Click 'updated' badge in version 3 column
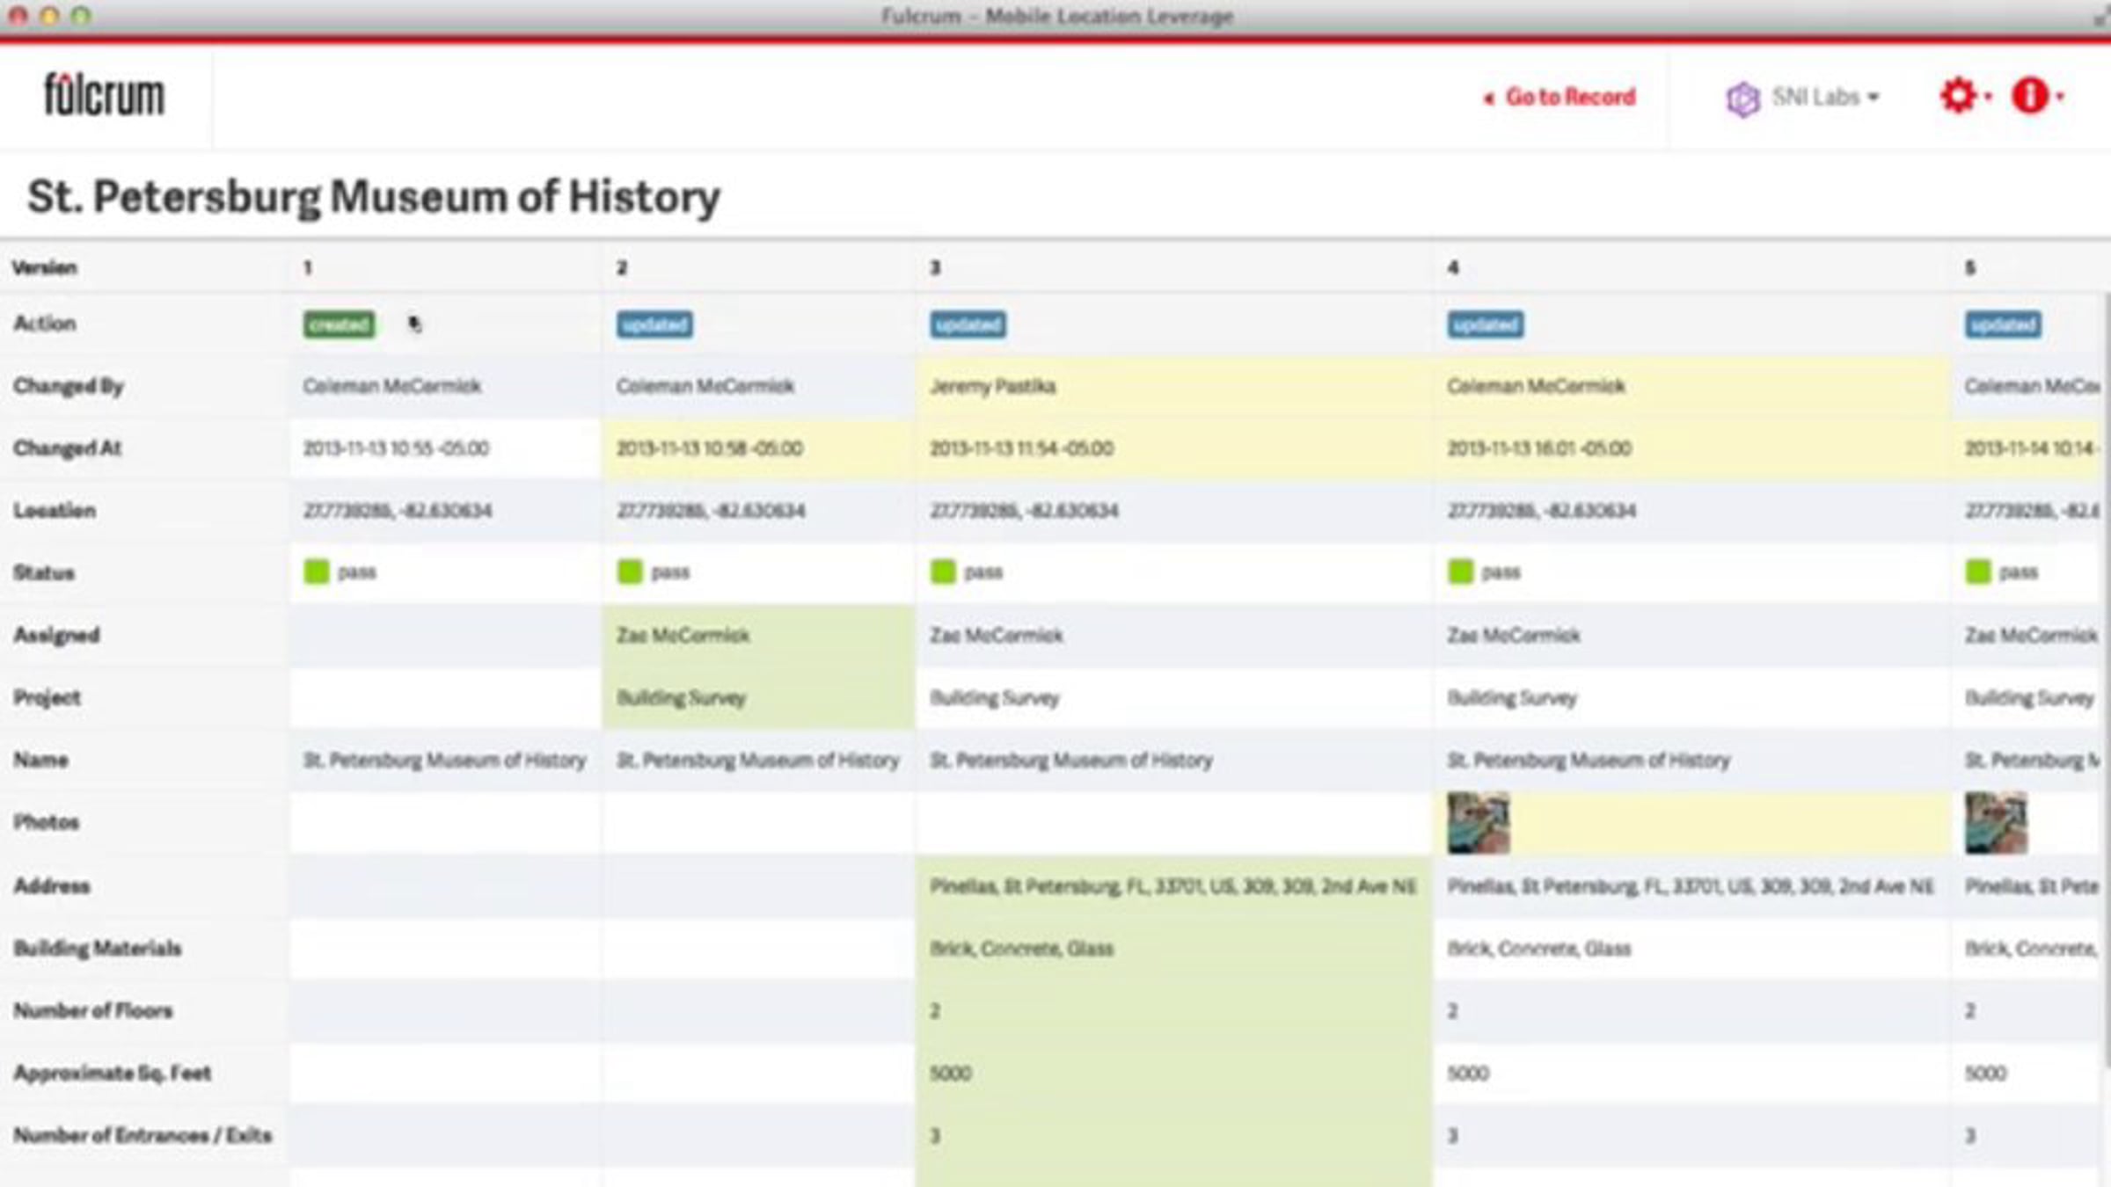Screen dimensions: 2111x1187 pos(968,324)
